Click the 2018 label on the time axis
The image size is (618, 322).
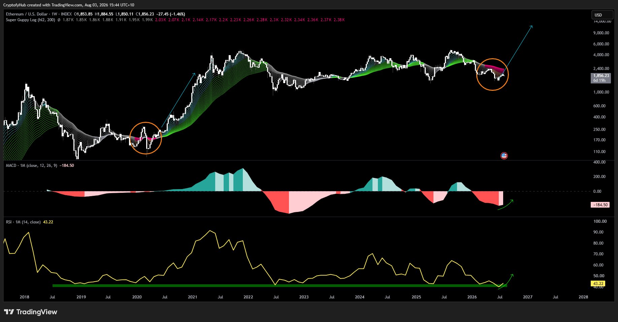point(25,297)
